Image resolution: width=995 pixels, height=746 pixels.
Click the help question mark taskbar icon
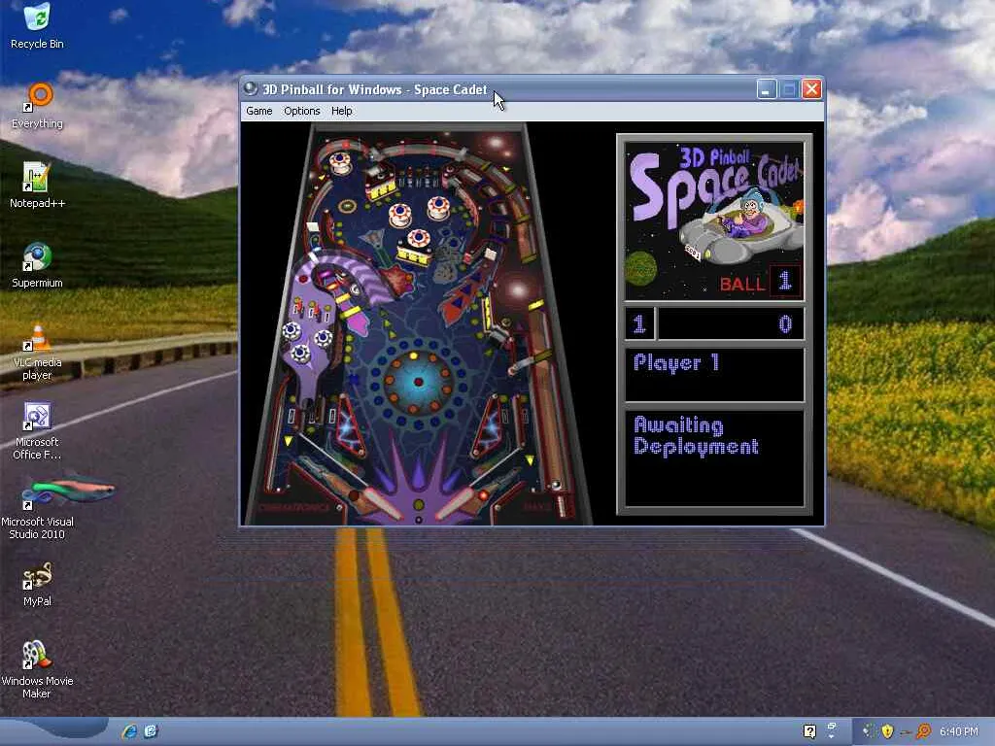pyautogui.click(x=809, y=731)
